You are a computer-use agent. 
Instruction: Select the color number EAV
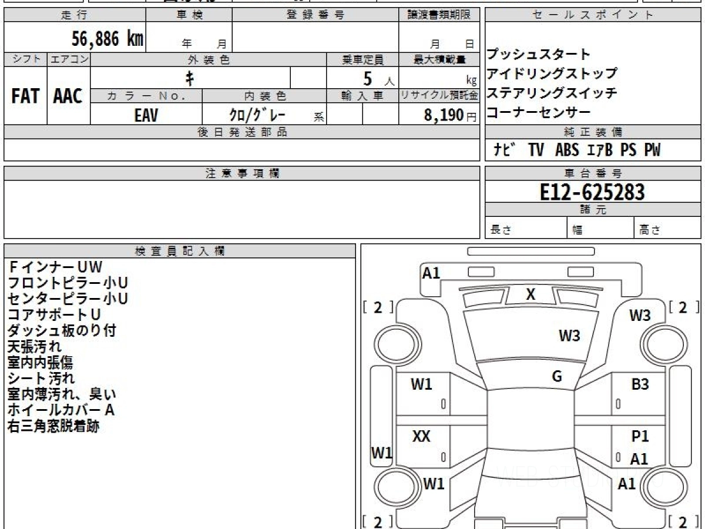tap(146, 115)
